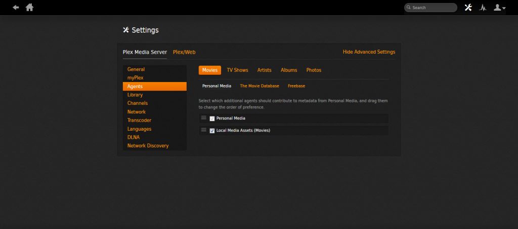The height and width of the screenshot is (229, 518).
Task: Click the magnifier icon in the search box
Action: 409,7
